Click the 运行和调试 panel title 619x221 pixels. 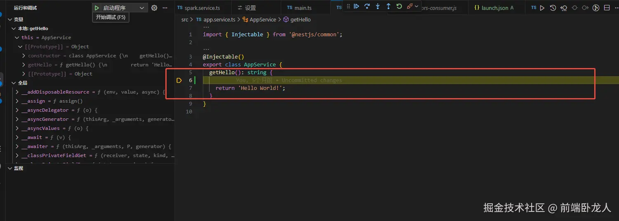[x=26, y=8]
